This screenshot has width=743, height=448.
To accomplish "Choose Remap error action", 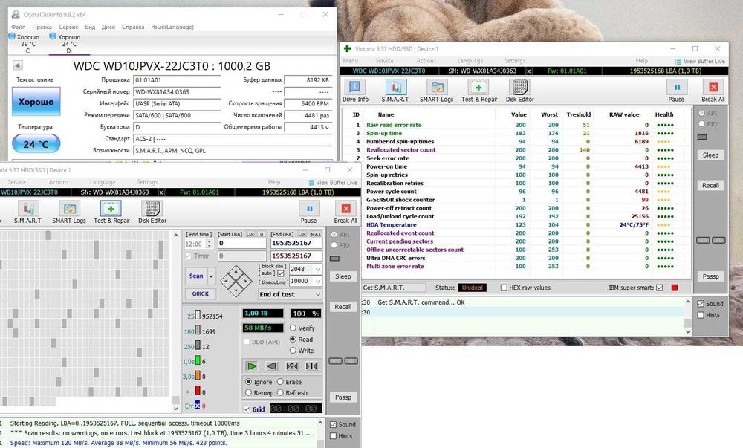I will [x=248, y=392].
